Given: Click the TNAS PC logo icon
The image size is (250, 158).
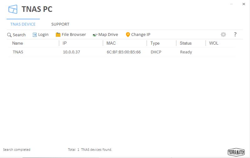Looking at the screenshot, I should pos(13,9).
